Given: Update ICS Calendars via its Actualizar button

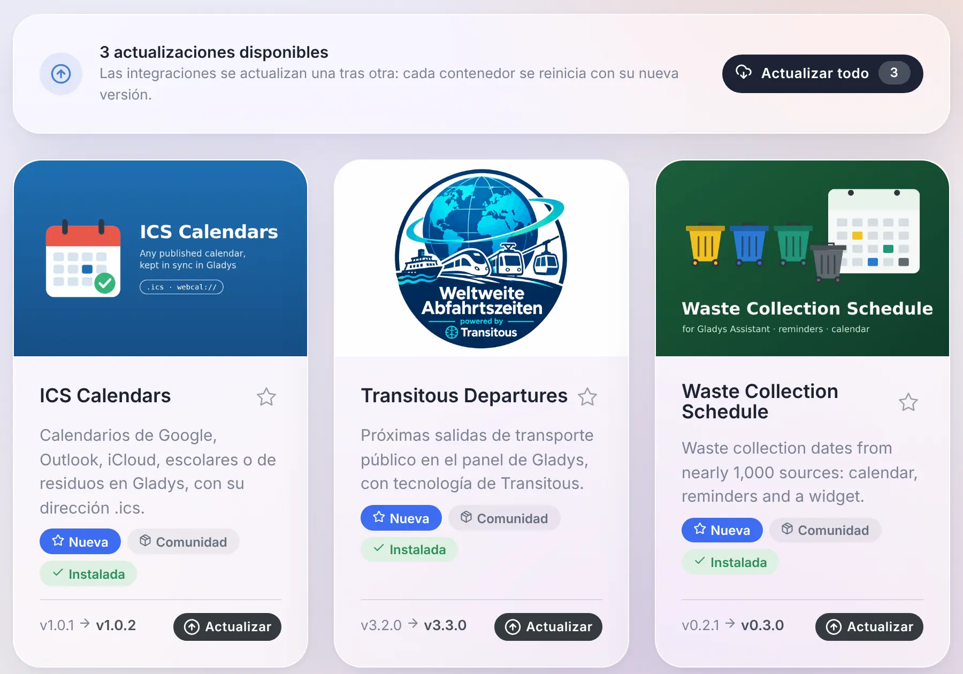Looking at the screenshot, I should click(x=227, y=626).
